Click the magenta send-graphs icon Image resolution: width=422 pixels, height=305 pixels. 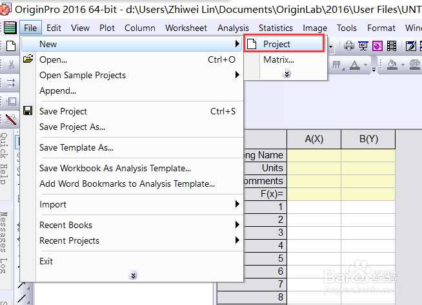click(x=377, y=46)
